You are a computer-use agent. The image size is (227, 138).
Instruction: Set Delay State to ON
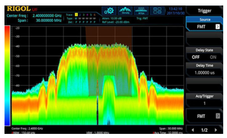click(x=213, y=57)
